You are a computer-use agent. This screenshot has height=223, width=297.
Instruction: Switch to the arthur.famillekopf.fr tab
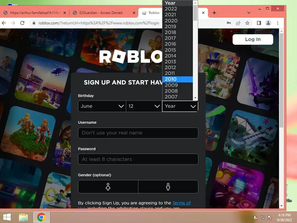point(35,13)
